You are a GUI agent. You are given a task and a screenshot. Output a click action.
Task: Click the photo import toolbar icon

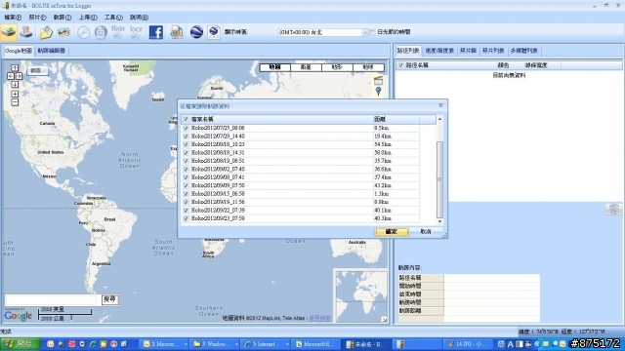(x=63, y=32)
